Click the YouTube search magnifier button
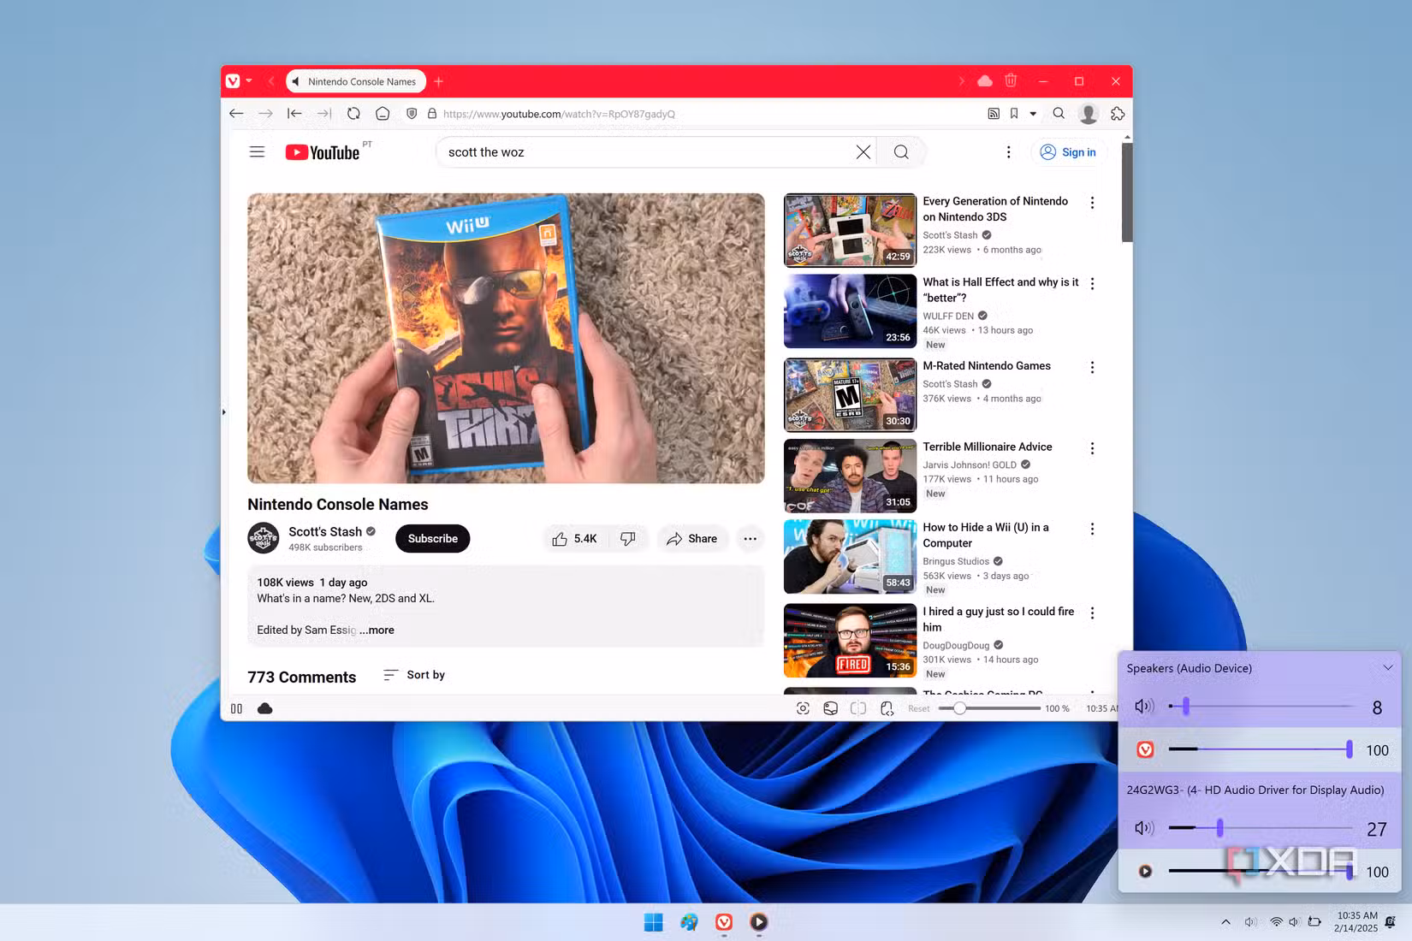Screen dimensions: 1412x941 click(x=901, y=151)
